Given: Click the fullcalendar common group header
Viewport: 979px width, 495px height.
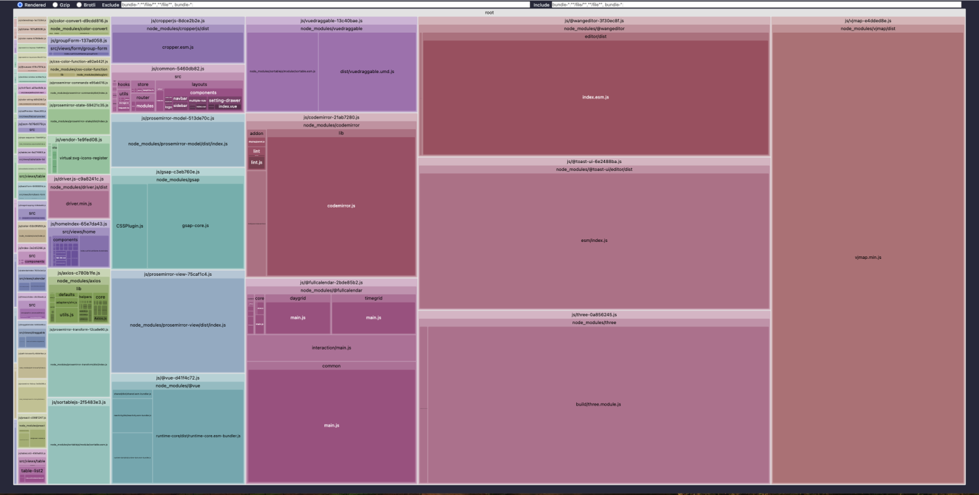Looking at the screenshot, I should tap(332, 366).
